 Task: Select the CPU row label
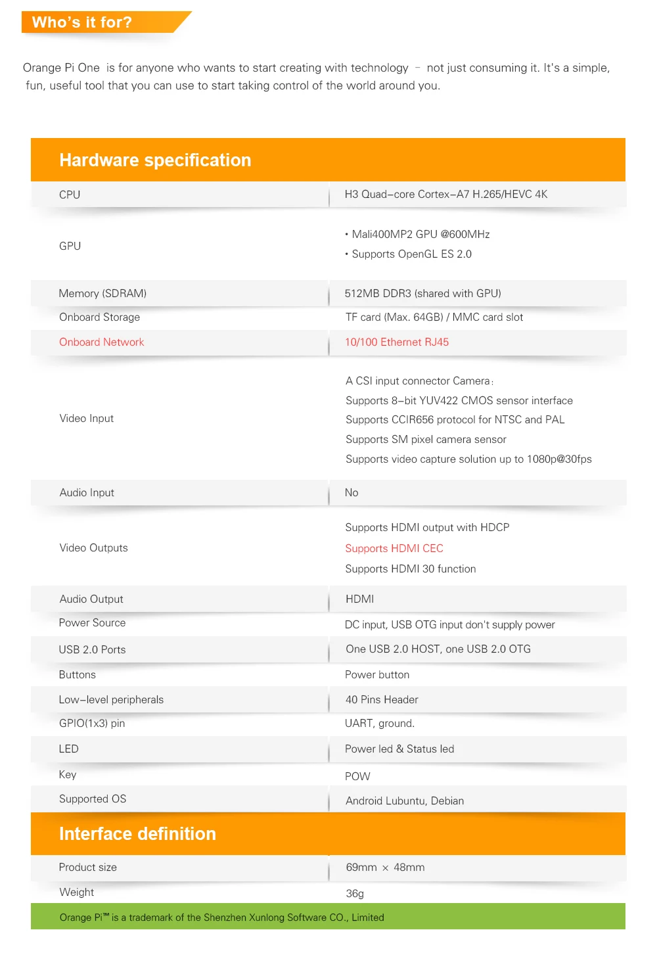coord(70,195)
